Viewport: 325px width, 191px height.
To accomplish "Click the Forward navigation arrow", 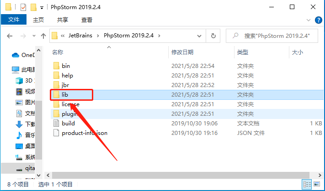I will tap(23, 36).
